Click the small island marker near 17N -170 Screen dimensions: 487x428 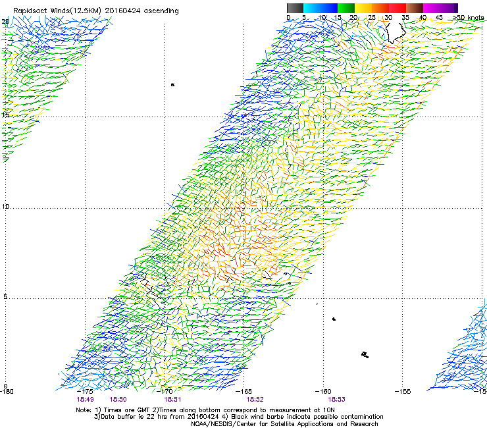pyautogui.click(x=172, y=84)
